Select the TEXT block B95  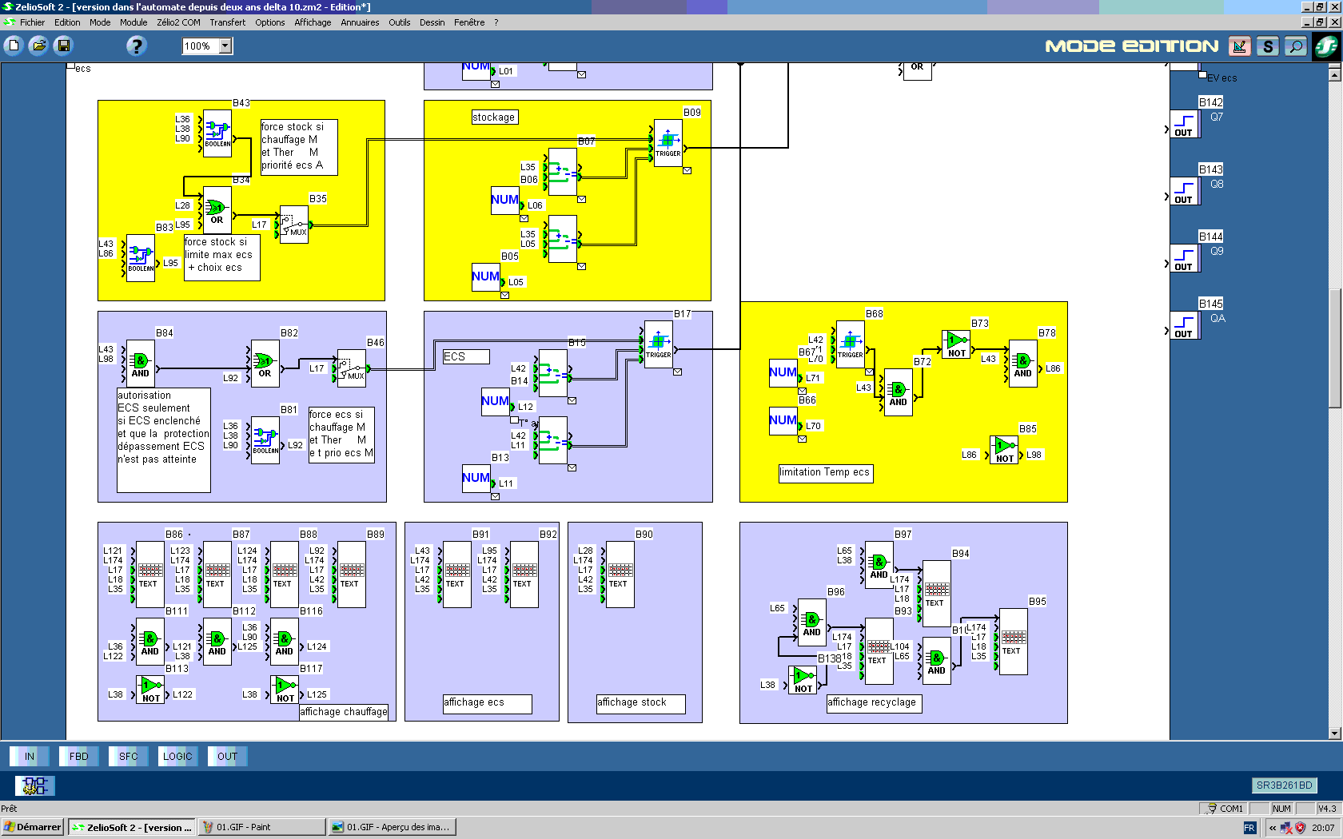(x=1014, y=642)
